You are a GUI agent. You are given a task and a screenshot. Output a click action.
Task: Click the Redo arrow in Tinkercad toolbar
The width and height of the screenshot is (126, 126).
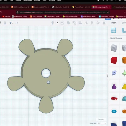click(17, 23)
